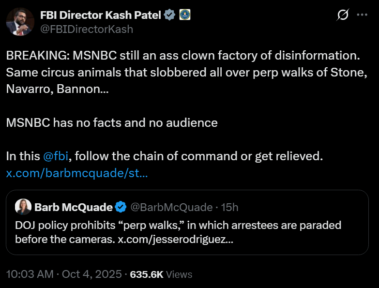Open the Grok slashed-circle icon
The height and width of the screenshot is (288, 379).
point(343,15)
